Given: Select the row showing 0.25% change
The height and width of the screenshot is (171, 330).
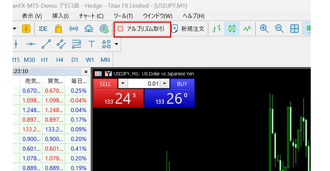Looking at the screenshot, I should point(51,91).
